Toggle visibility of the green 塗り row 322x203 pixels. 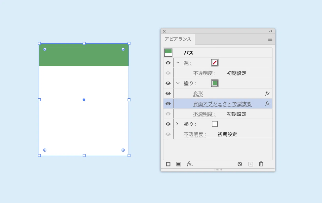(x=168, y=83)
